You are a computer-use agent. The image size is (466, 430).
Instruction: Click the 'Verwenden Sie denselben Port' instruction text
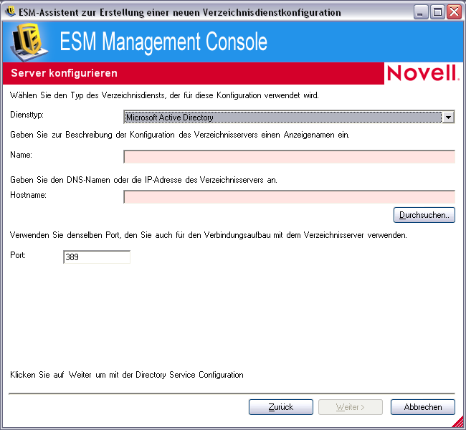pos(209,235)
